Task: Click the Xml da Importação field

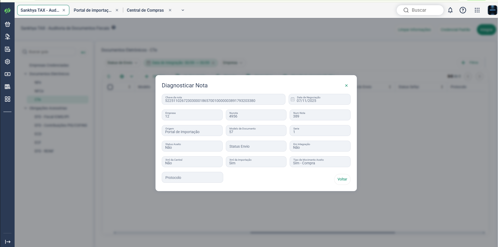Action: pyautogui.click(x=256, y=162)
